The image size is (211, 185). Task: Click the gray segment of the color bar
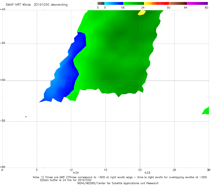click(101, 3)
